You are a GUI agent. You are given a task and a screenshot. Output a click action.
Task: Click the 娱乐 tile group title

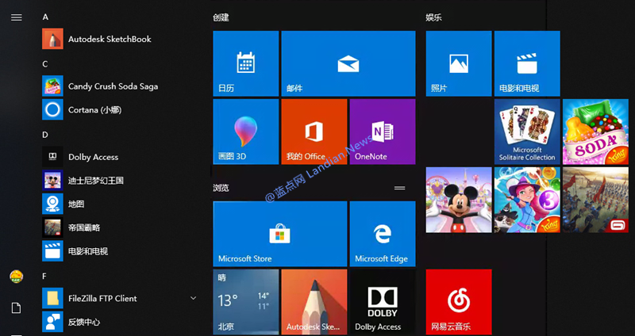pyautogui.click(x=433, y=17)
